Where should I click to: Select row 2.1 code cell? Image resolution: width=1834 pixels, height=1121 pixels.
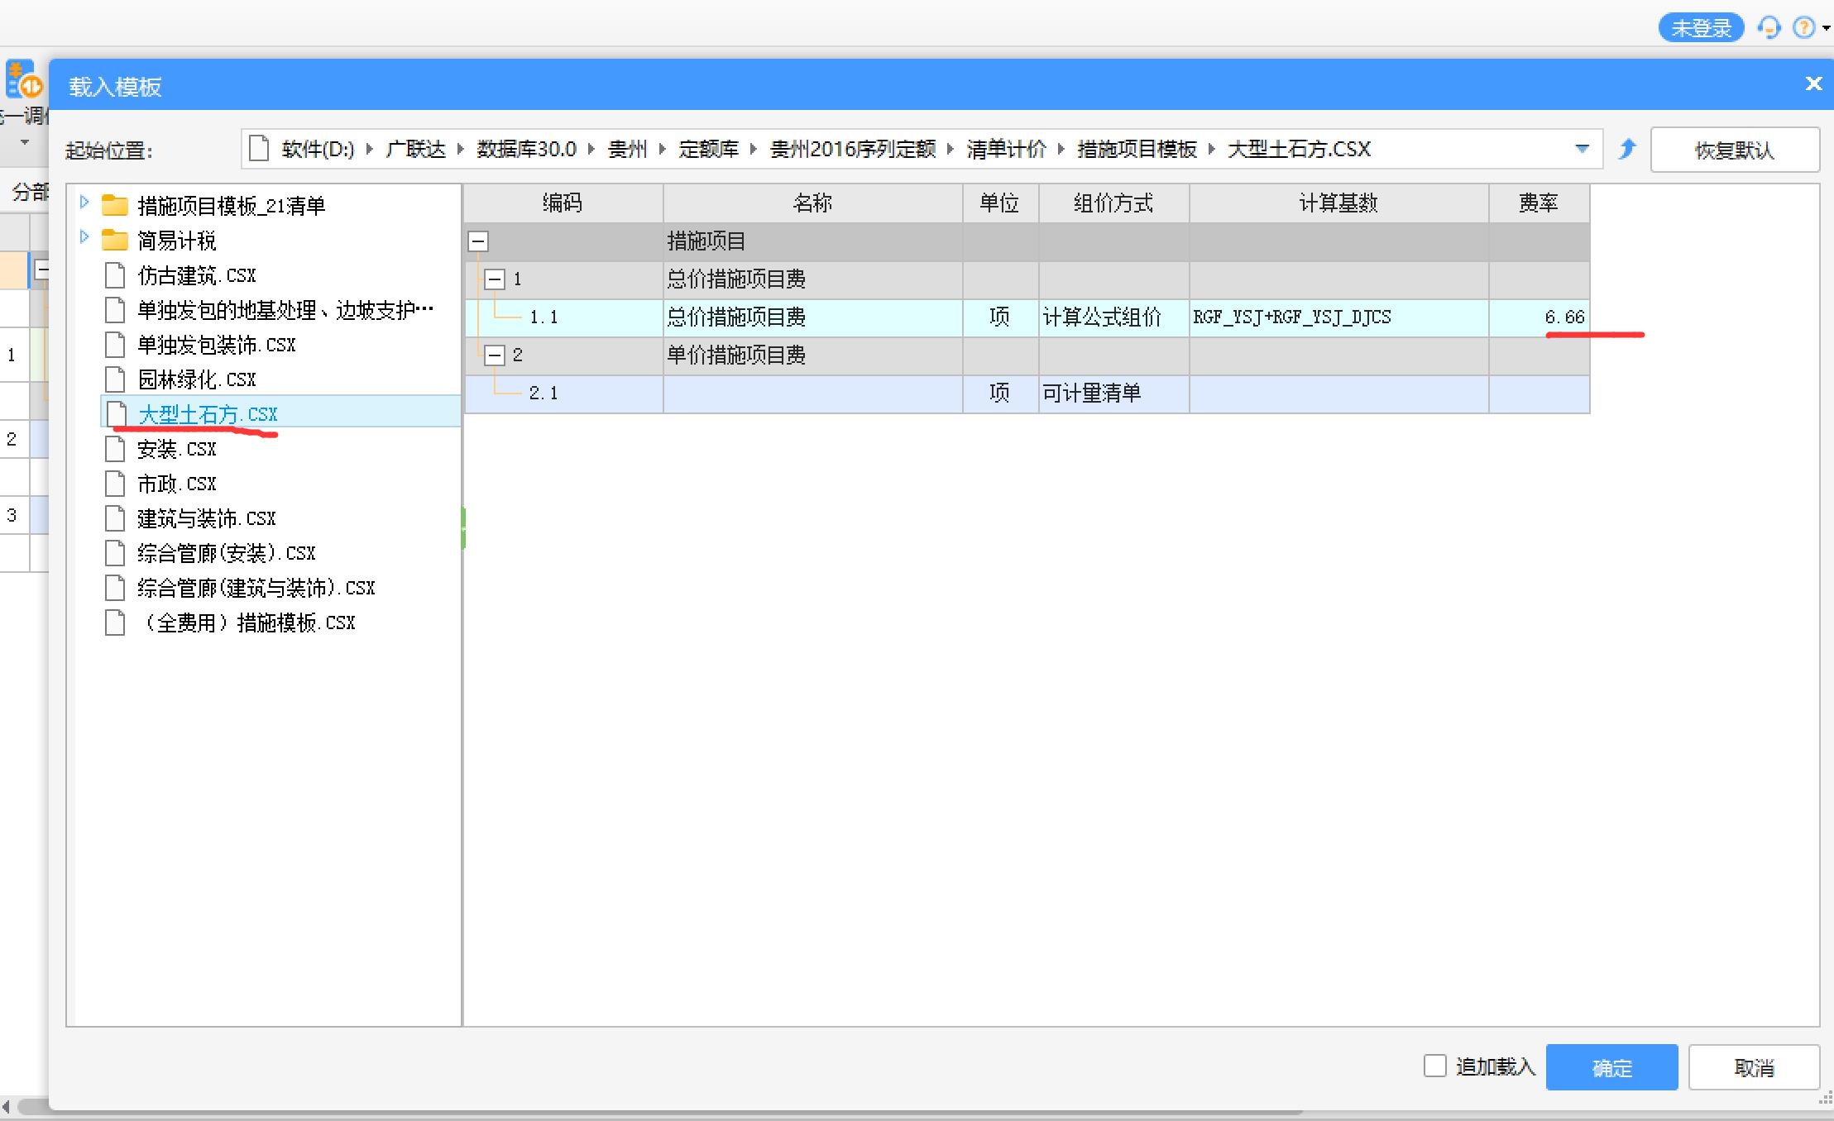pos(563,394)
